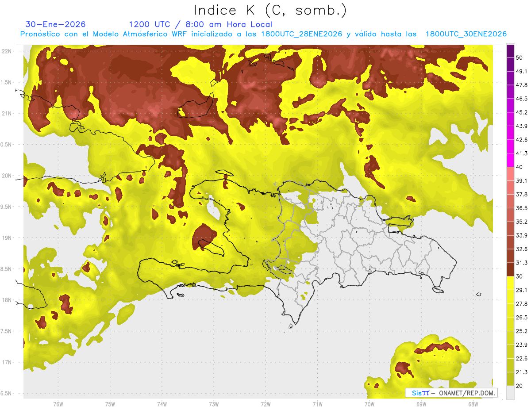Click the 71W longitude label
The image size is (531, 410).
point(317,404)
